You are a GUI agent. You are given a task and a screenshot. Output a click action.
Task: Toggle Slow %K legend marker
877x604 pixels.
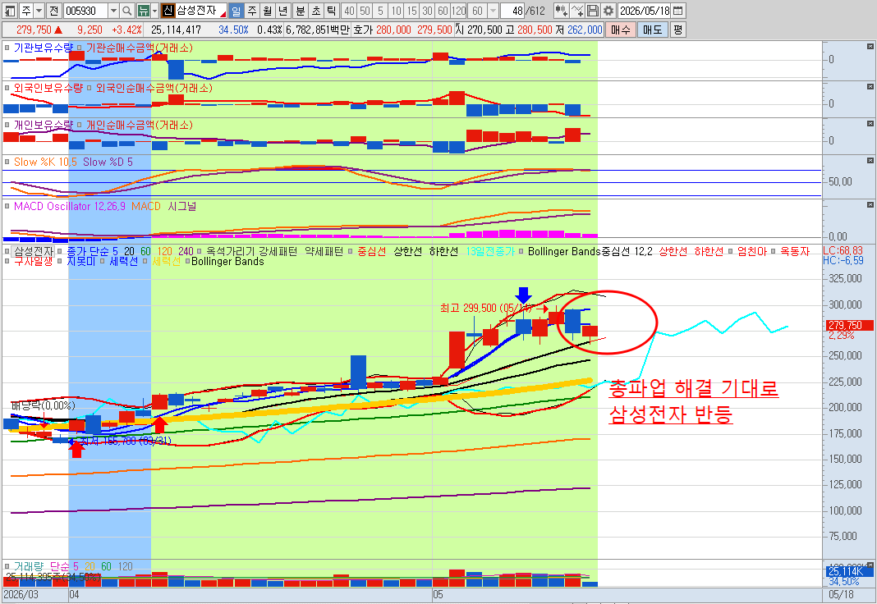[x=7, y=162]
